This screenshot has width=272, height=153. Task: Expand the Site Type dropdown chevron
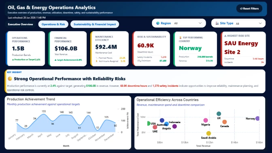pyautogui.click(x=260, y=23)
